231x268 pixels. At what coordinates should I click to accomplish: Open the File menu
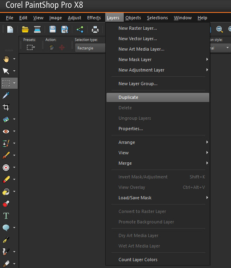[10, 18]
